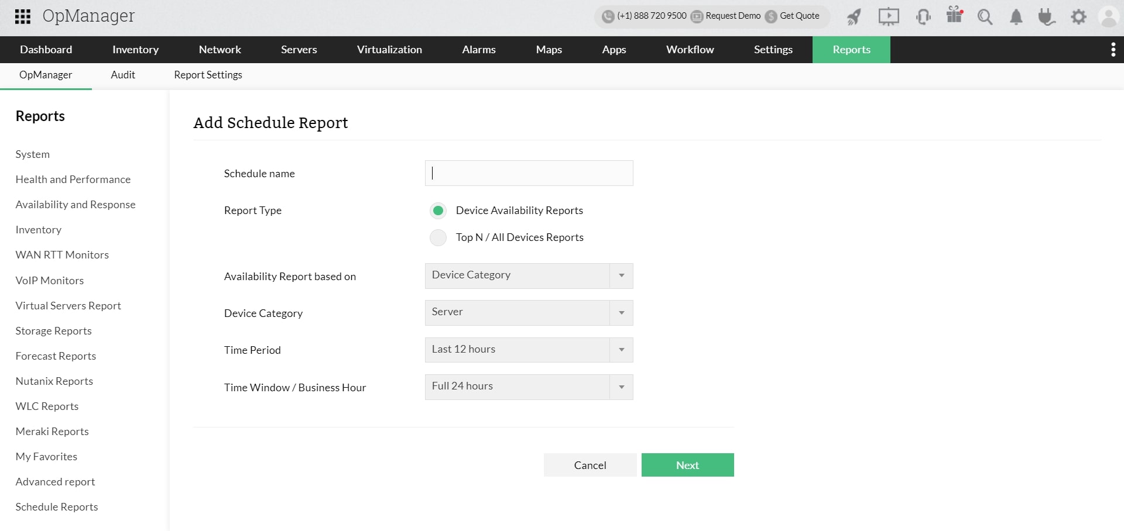Choose Top N / All Devices Reports
The image size is (1124, 531).
click(438, 237)
